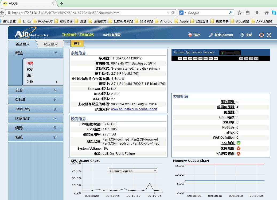
Task: Click the A10 Networks logo
Action: [x=32, y=34]
